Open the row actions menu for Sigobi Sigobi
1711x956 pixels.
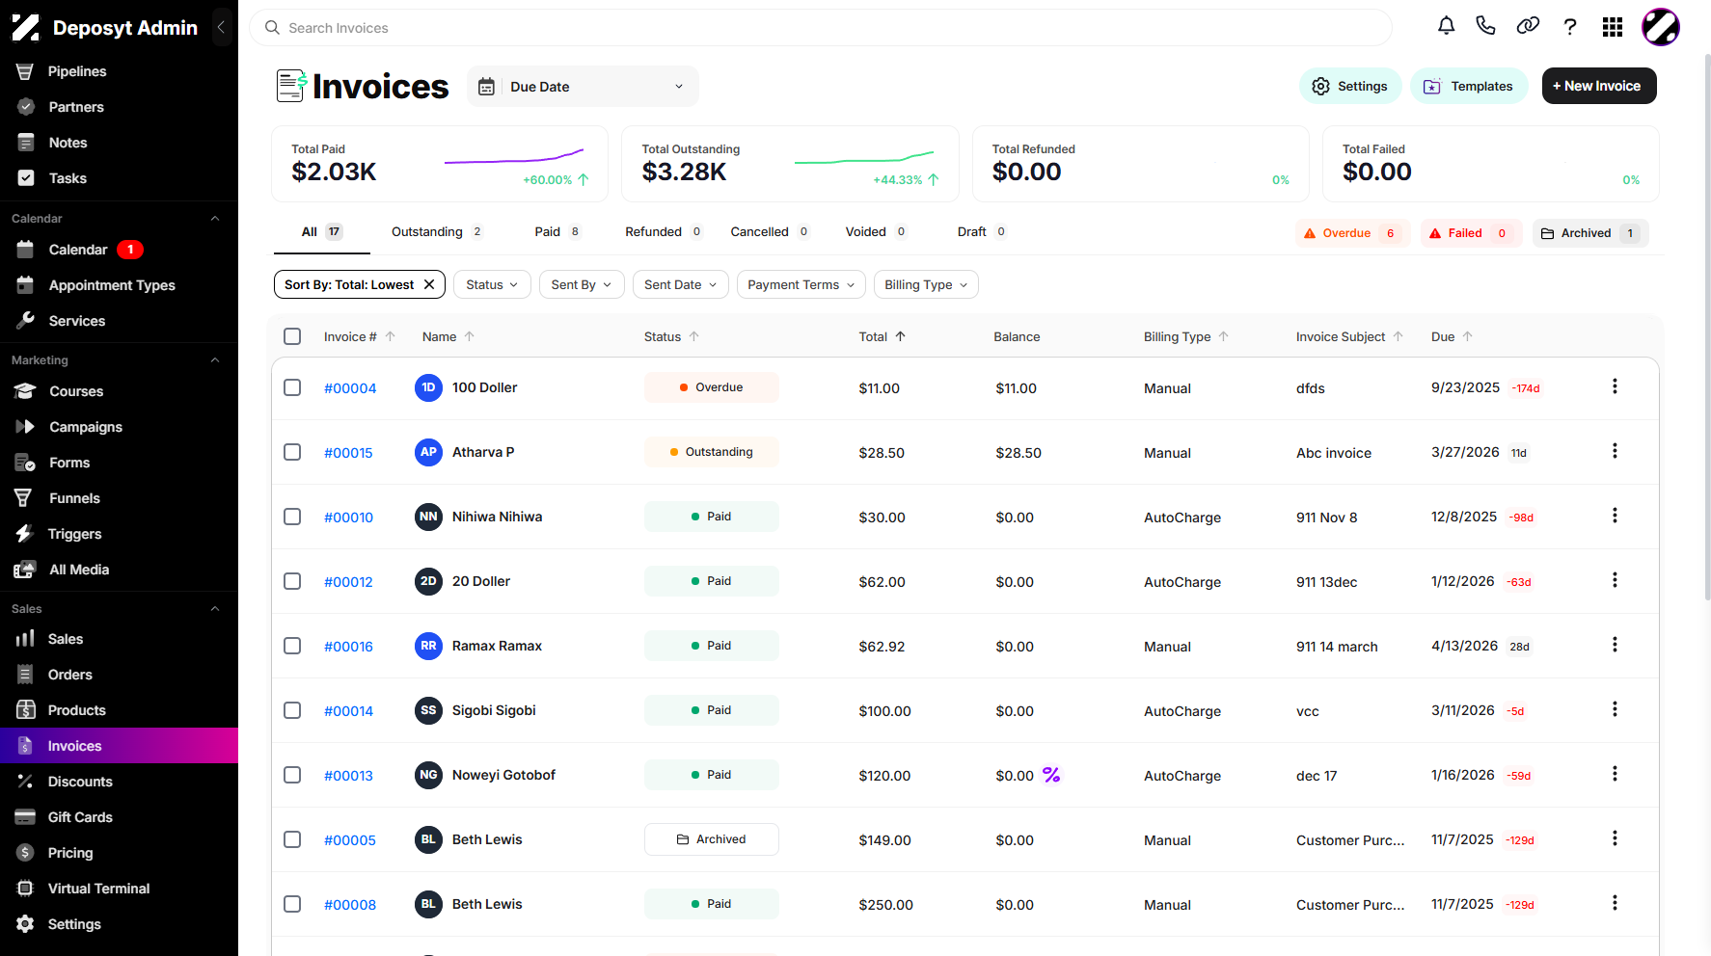point(1615,709)
